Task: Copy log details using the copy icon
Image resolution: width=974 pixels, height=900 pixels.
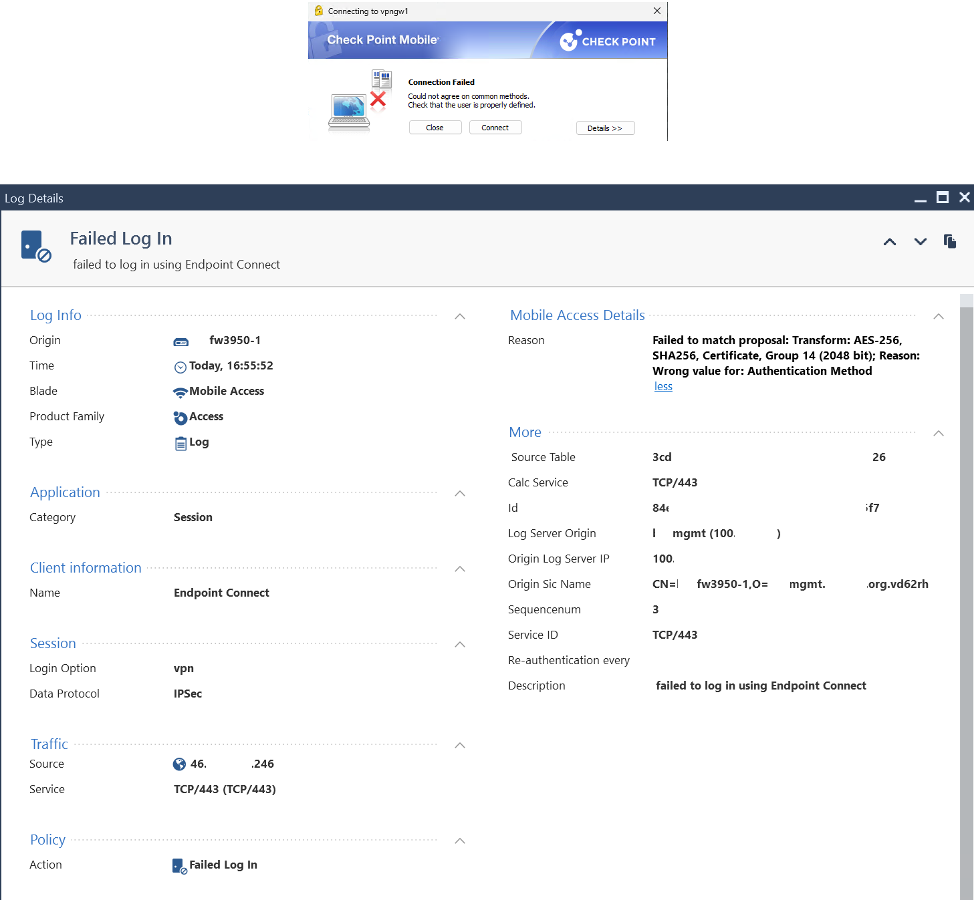Action: pos(950,241)
